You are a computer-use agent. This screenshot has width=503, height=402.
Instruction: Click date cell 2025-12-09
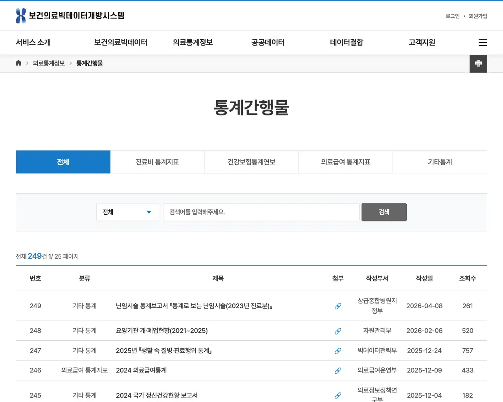424,370
